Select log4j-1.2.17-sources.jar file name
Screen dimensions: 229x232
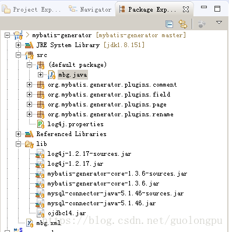(x=89, y=154)
